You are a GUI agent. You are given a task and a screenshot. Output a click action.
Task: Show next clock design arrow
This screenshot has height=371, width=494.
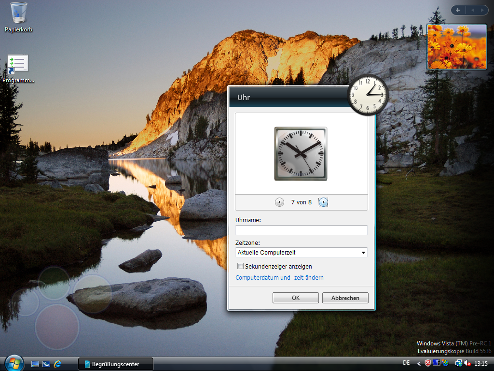(x=323, y=202)
